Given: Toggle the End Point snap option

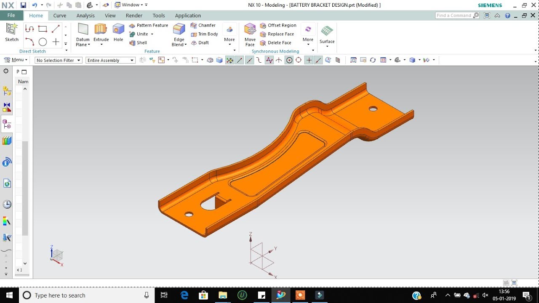Looking at the screenshot, I should [240, 60].
